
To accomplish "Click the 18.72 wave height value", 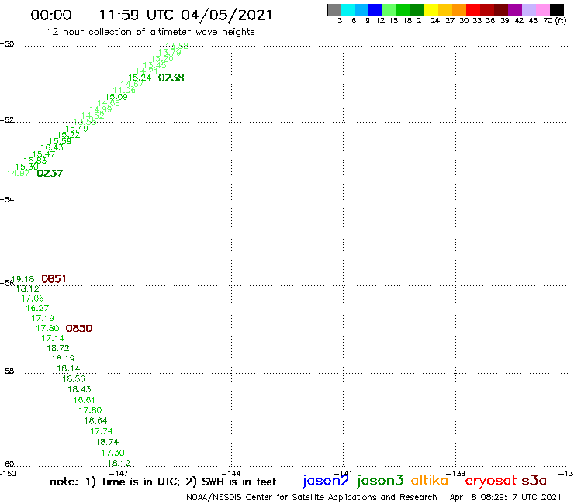I will click(x=58, y=348).
